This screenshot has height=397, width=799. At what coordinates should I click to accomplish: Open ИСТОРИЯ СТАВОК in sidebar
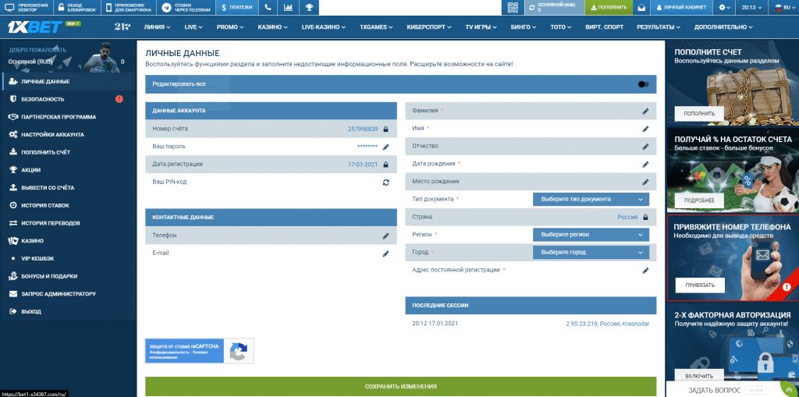point(69,205)
